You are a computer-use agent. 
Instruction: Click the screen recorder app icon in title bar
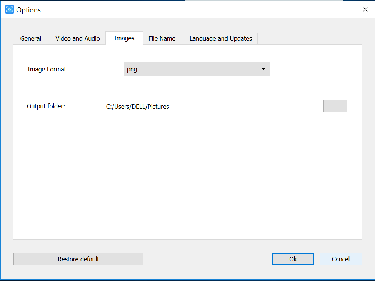pos(9,10)
